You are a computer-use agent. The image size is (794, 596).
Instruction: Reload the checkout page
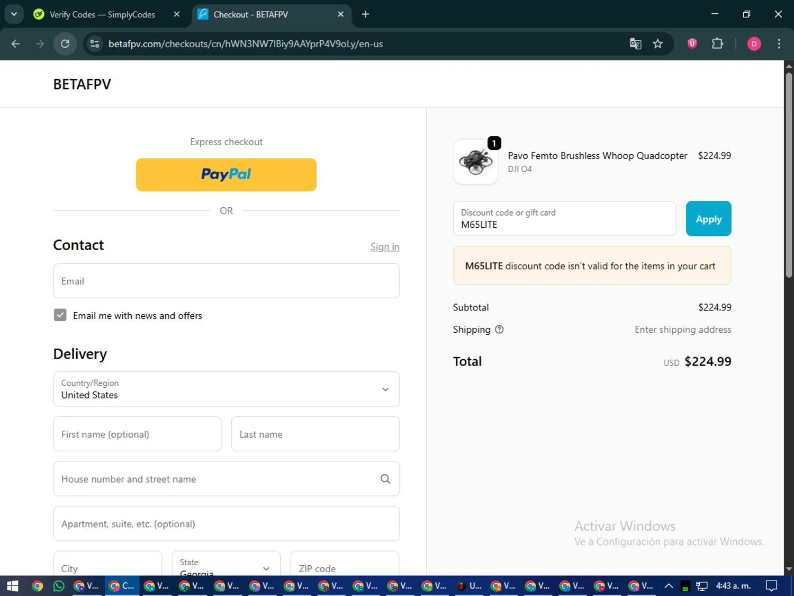click(x=65, y=44)
